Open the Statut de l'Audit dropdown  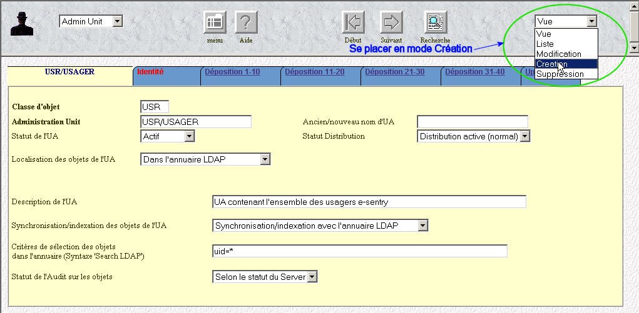tap(265, 277)
